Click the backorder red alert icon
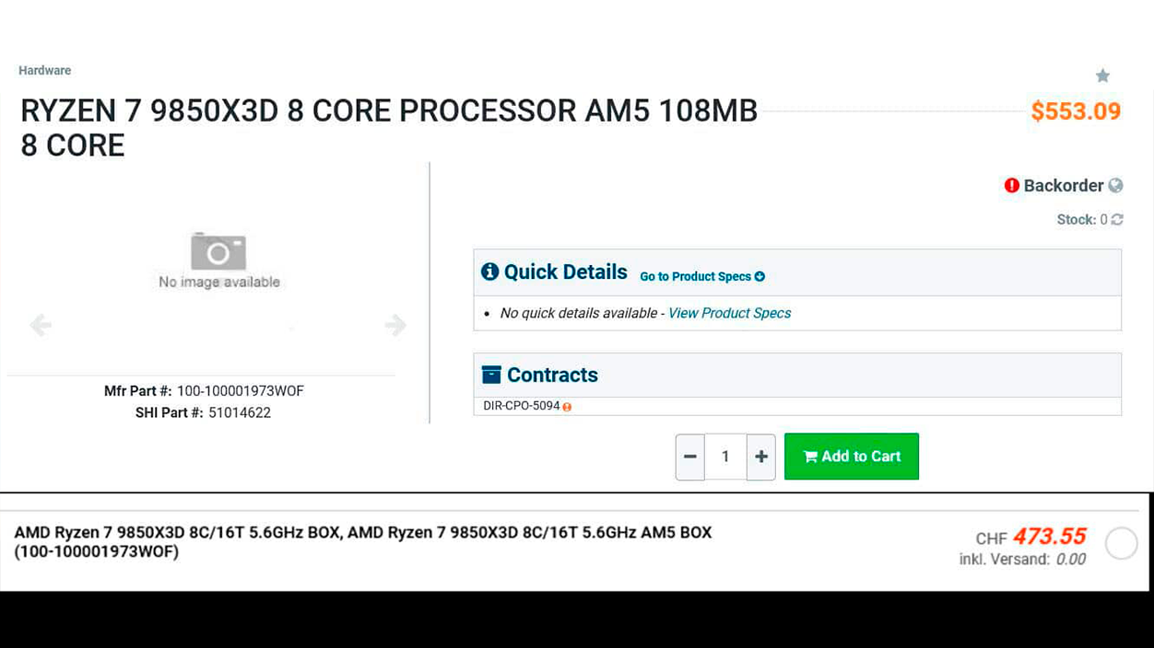 click(1011, 185)
